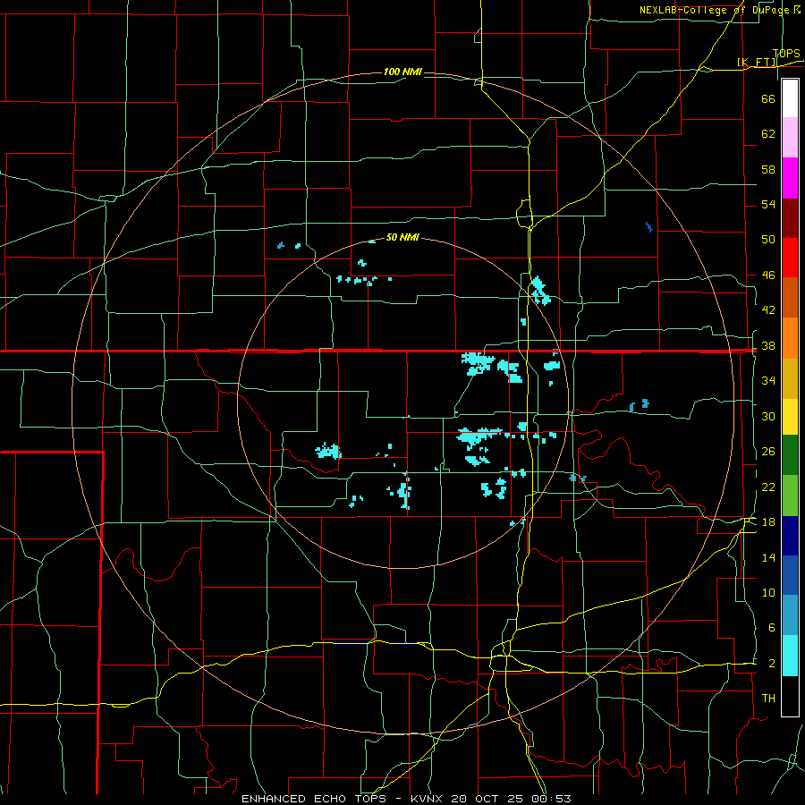The width and height of the screenshot is (805, 805).
Task: Click the ENHANCED ECHO TOPS caption text
Action: click(x=314, y=799)
